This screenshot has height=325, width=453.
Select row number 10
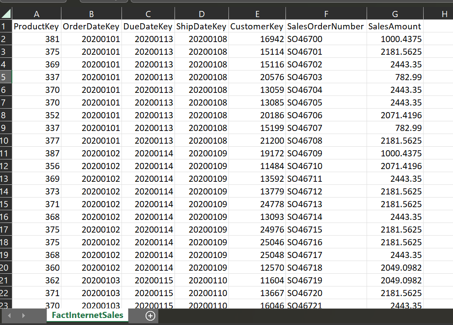click(6, 141)
